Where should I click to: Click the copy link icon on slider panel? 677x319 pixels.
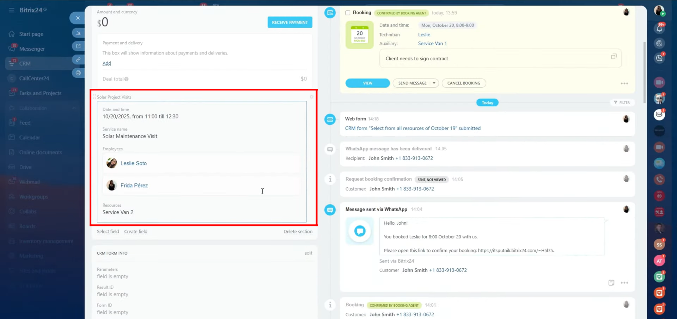[x=78, y=60]
